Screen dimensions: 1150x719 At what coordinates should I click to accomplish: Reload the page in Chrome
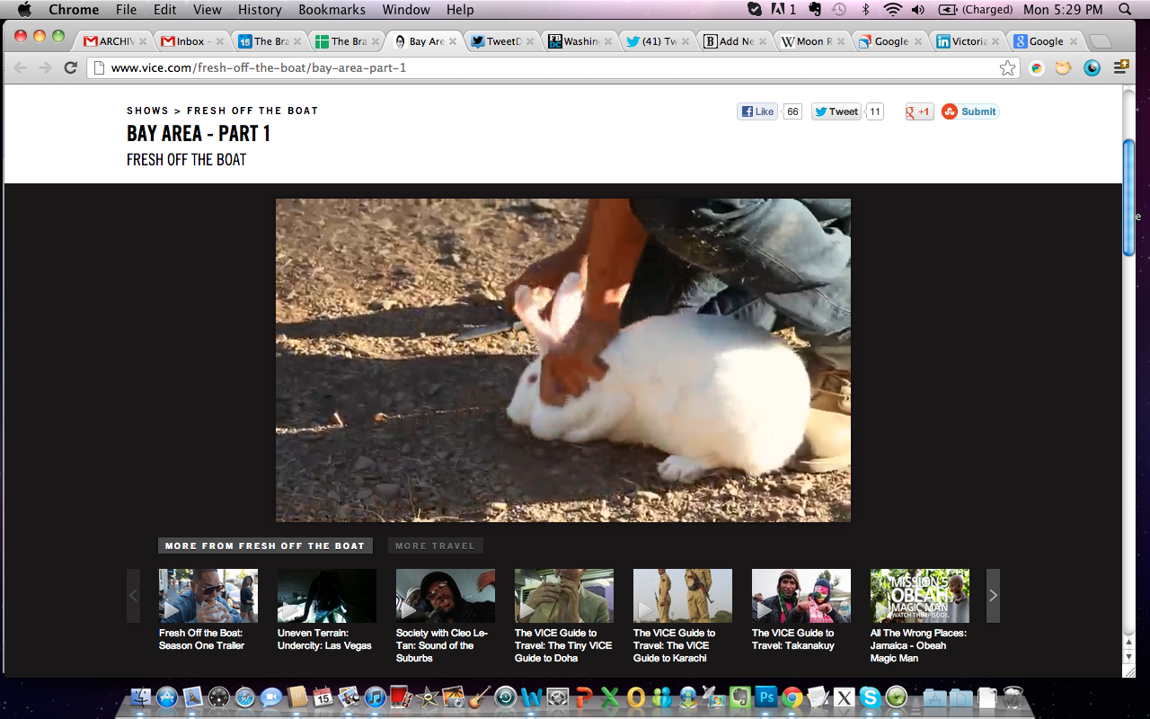click(70, 68)
